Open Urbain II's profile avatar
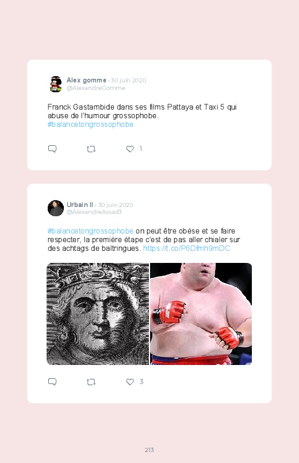The image size is (299, 463). click(x=56, y=208)
